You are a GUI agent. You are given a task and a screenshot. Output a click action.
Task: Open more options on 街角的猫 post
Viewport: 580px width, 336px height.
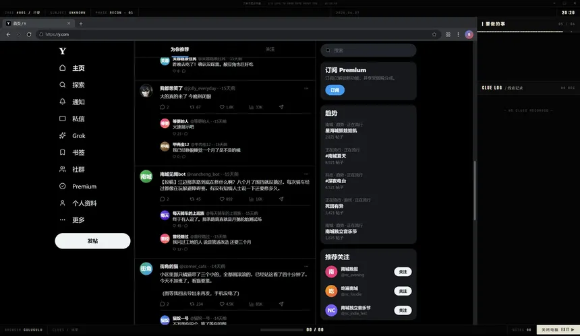[306, 266]
